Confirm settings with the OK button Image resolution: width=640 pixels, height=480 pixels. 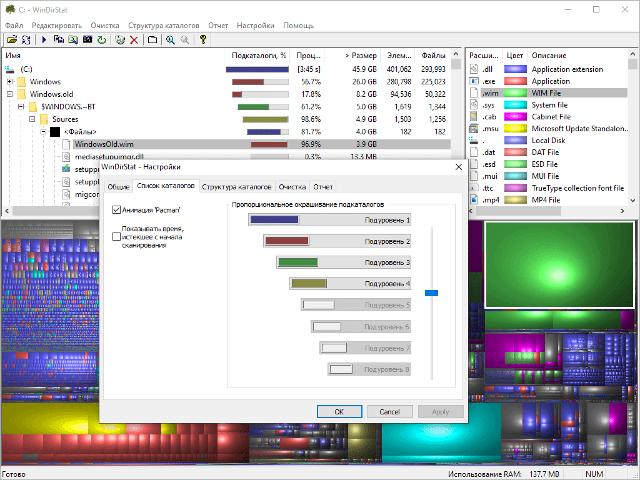pos(339,411)
